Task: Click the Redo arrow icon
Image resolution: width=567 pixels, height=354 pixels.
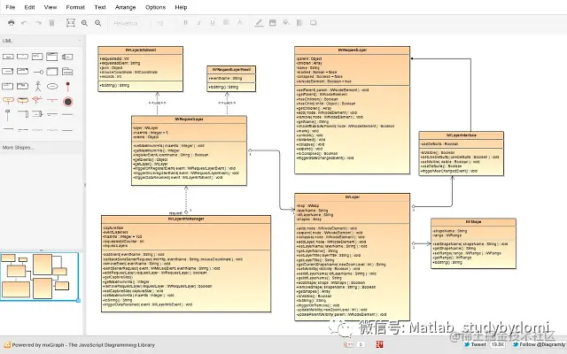Action: (x=38, y=23)
